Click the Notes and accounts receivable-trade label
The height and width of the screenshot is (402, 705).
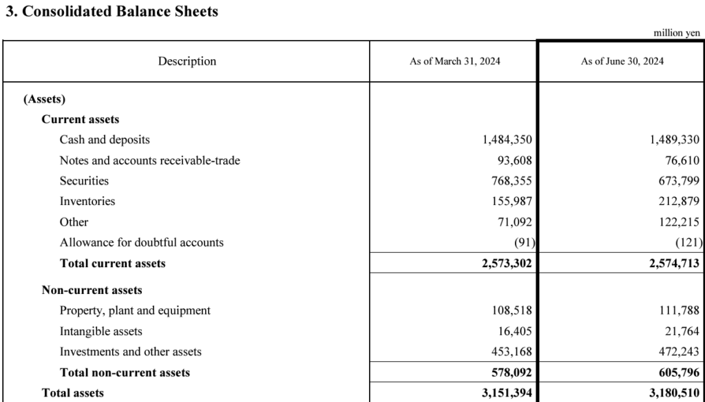[x=149, y=160]
